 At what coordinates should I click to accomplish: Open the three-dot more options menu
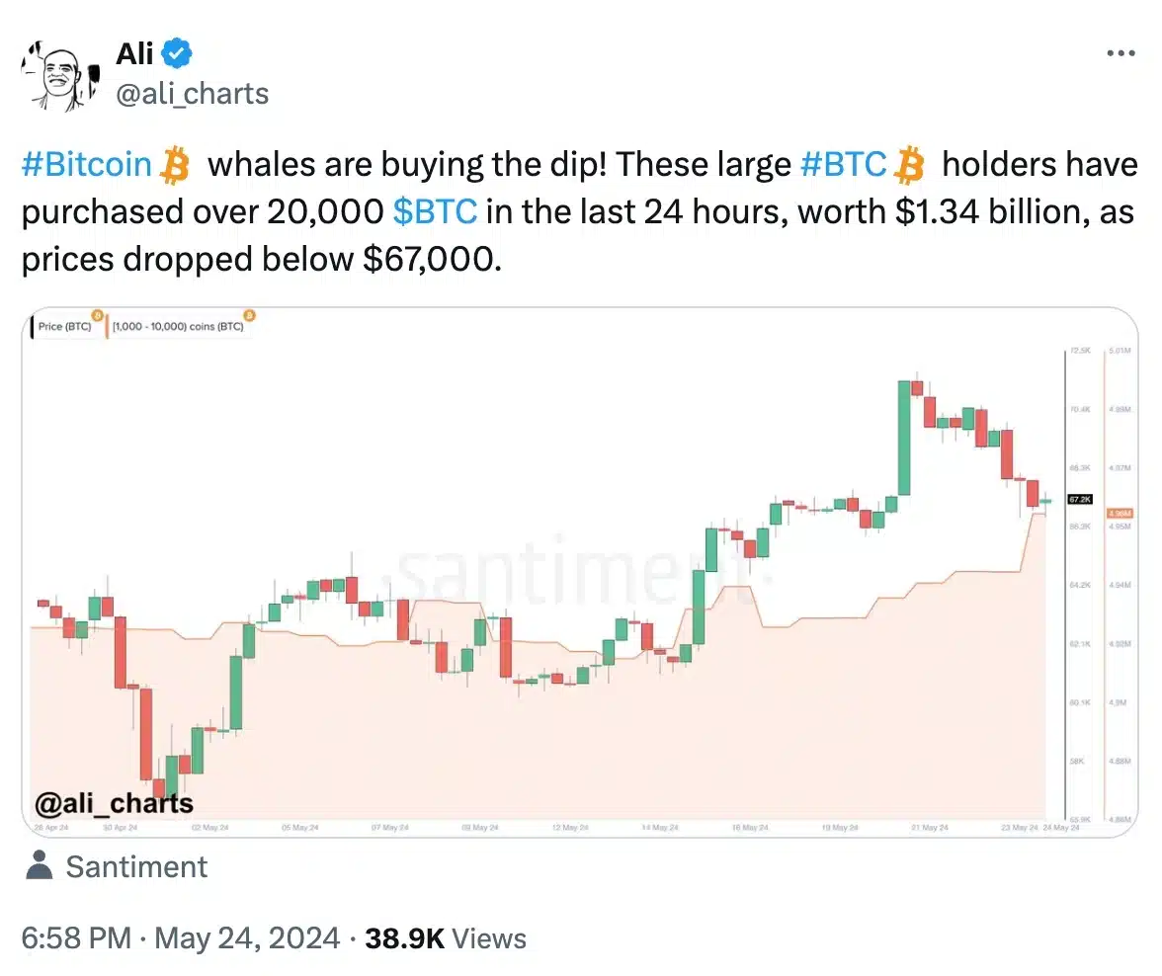(x=1120, y=53)
